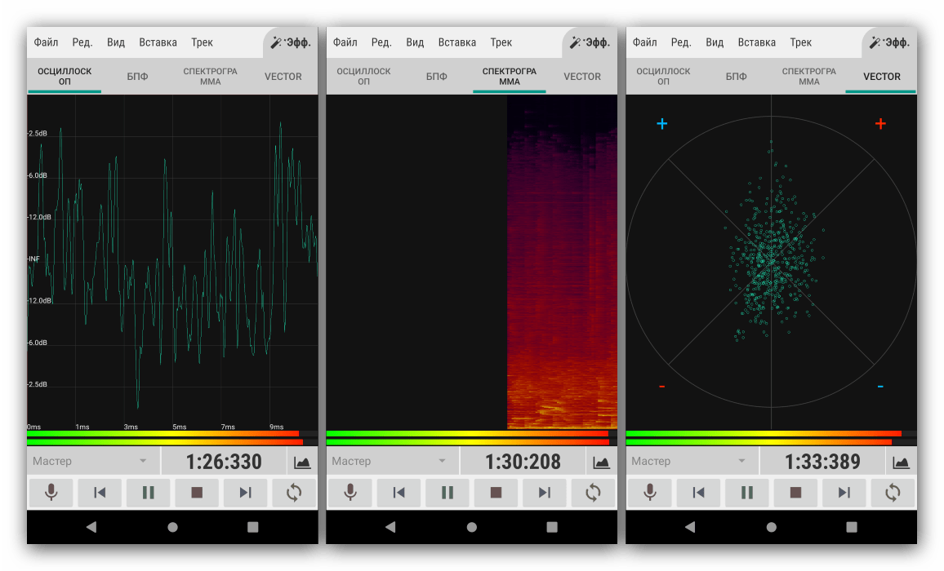The height and width of the screenshot is (571, 944).
Task: Open the Трек menu on the vector screen
Action: point(800,42)
